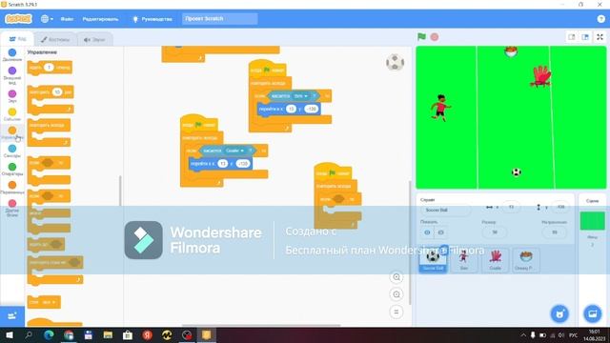The width and height of the screenshot is (610, 343).
Task: Click the sprite size field
Action: (495, 232)
